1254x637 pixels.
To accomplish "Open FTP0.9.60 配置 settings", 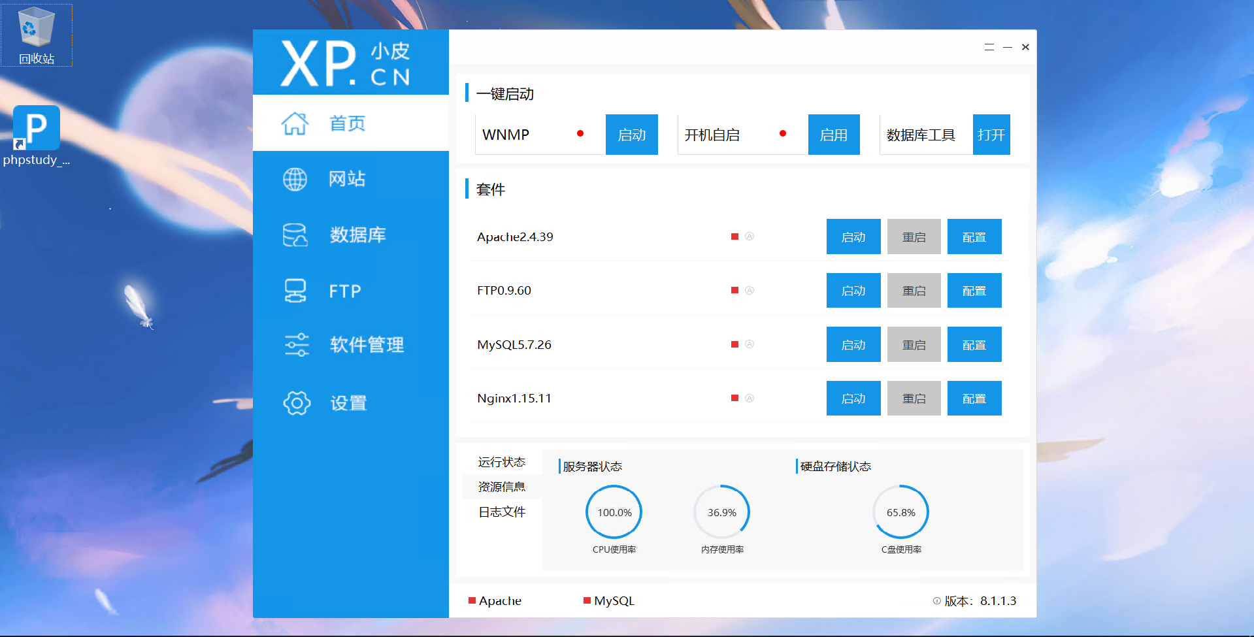I will [974, 290].
